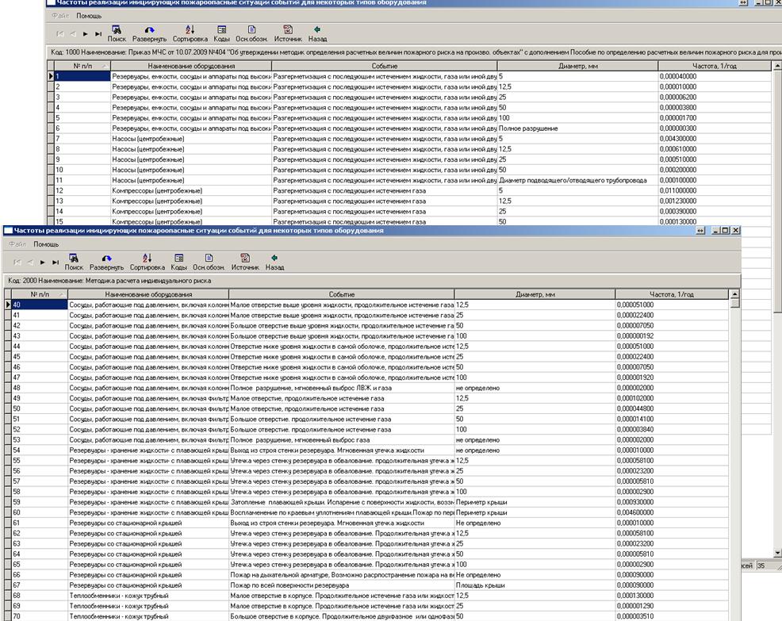Click Частота, 1/год column header in Код 2000 table
This screenshot has height=621, width=782.
pyautogui.click(x=671, y=294)
